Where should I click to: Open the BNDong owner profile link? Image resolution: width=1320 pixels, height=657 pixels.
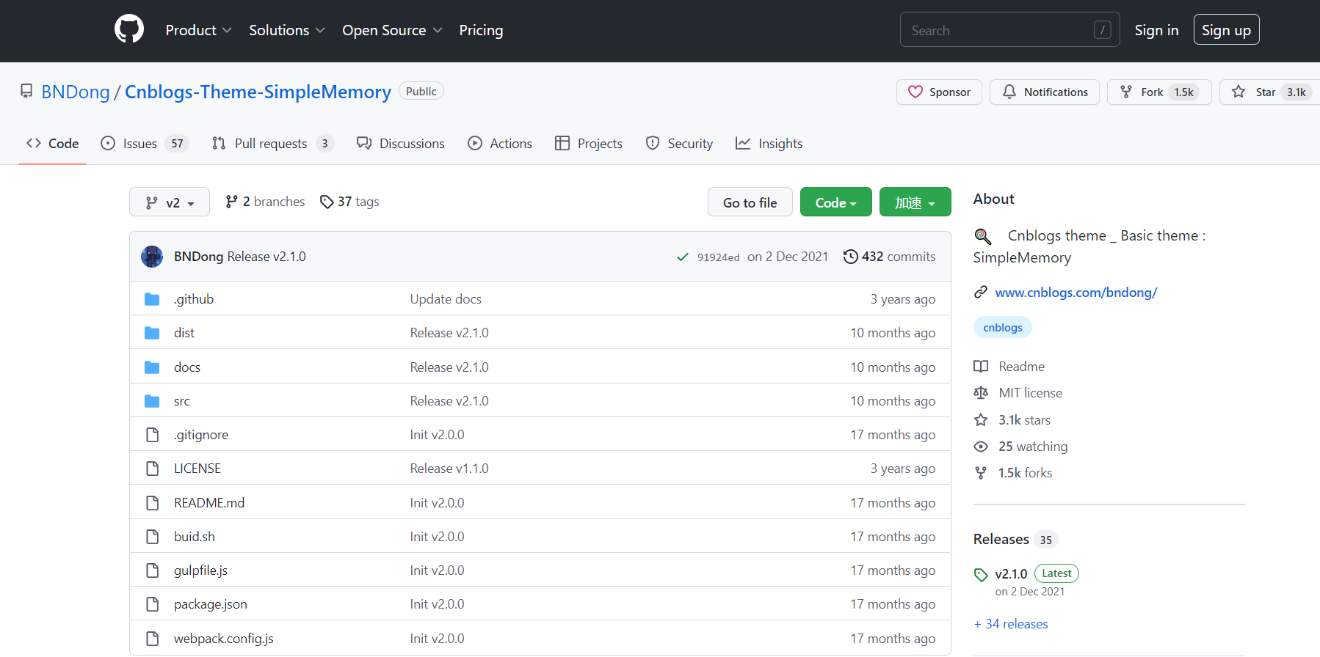[x=76, y=92]
